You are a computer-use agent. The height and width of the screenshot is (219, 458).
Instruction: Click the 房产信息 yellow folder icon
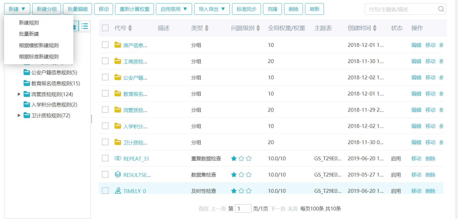tap(118, 45)
